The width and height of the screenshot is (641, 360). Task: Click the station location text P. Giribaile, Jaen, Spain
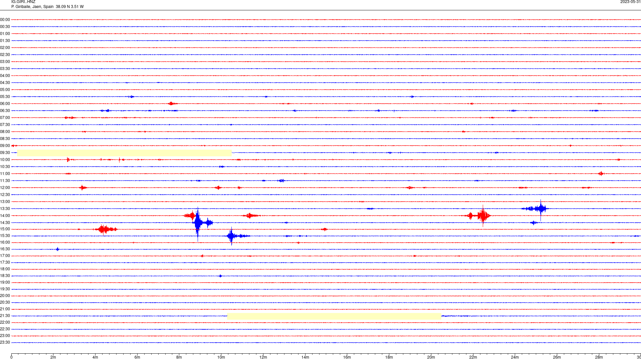32,7
